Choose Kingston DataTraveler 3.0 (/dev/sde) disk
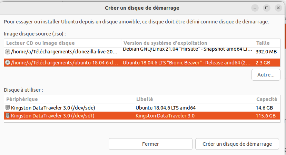The height and width of the screenshot is (155, 286). pyautogui.click(x=142, y=108)
